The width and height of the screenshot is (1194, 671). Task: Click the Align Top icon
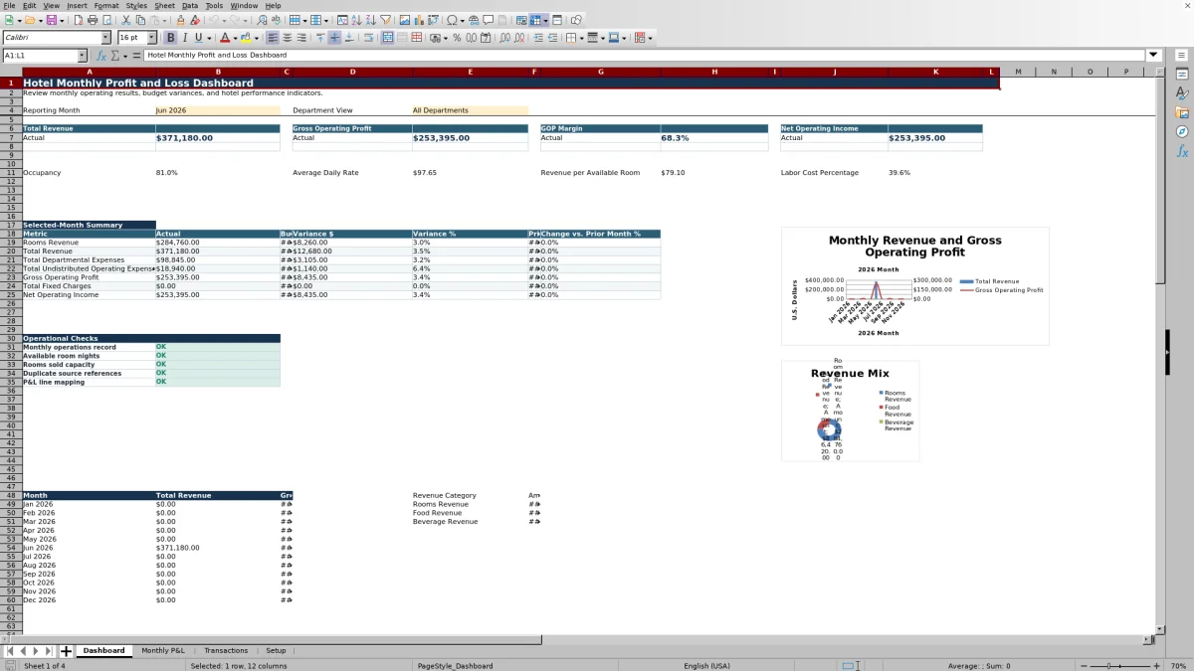pyautogui.click(x=320, y=38)
